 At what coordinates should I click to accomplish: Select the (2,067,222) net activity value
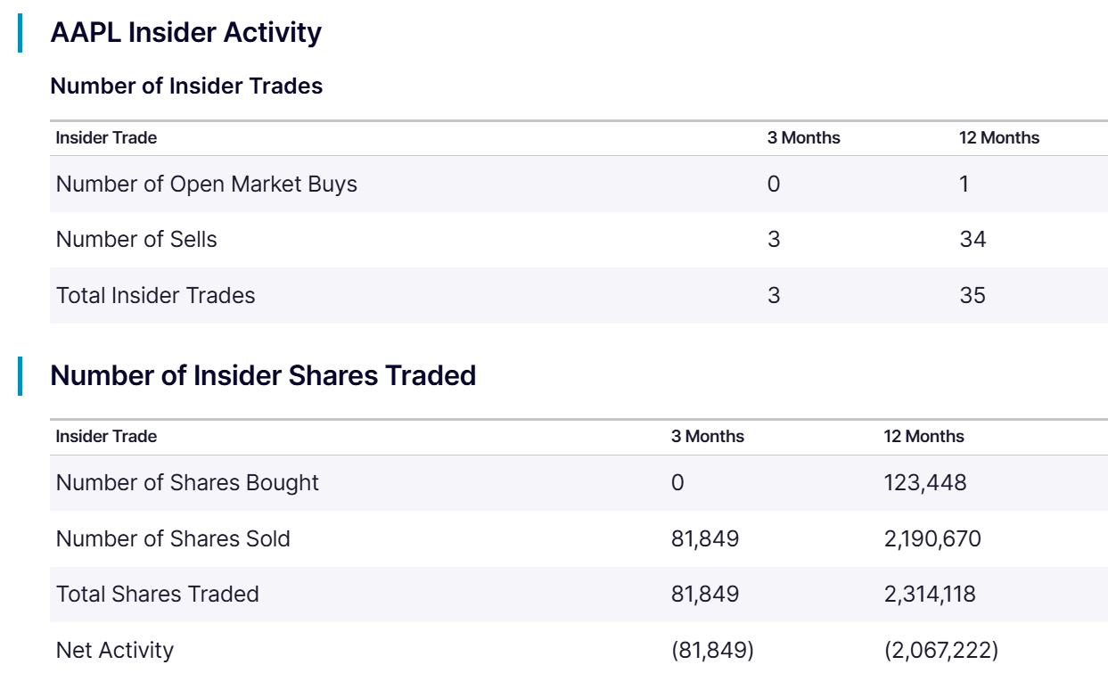pyautogui.click(x=940, y=651)
